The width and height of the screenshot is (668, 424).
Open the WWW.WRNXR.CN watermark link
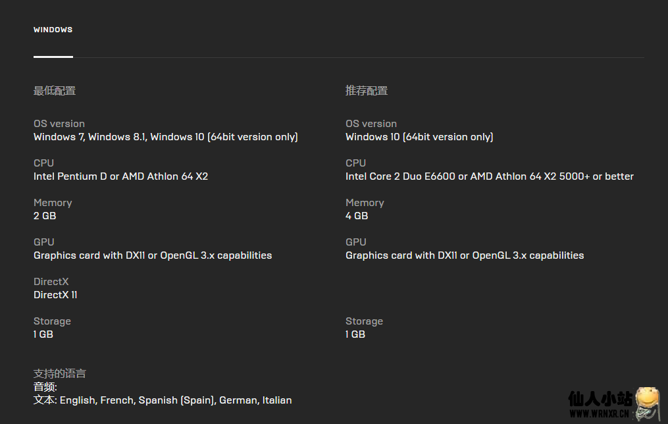coord(599,413)
